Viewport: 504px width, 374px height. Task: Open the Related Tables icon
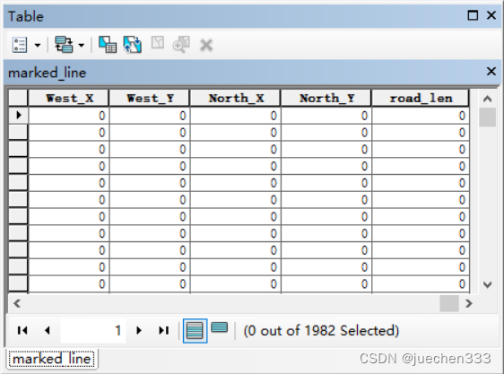(64, 44)
